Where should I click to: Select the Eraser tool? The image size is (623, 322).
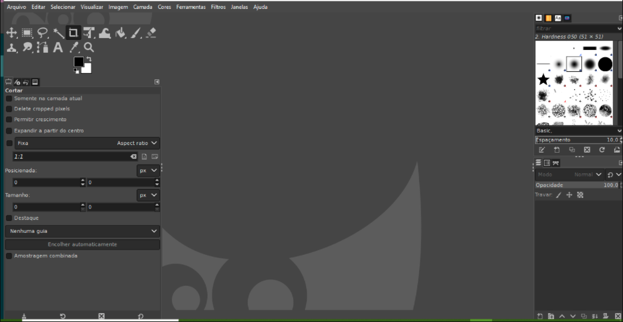[x=151, y=33]
